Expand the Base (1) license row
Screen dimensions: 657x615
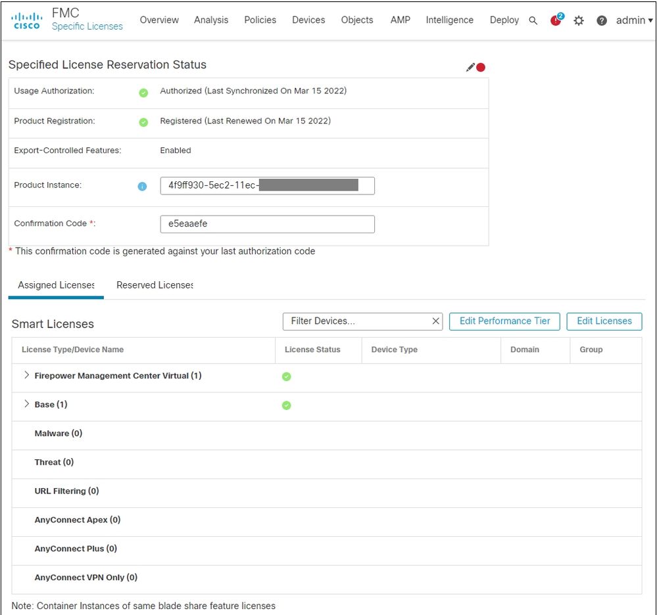pyautogui.click(x=26, y=404)
